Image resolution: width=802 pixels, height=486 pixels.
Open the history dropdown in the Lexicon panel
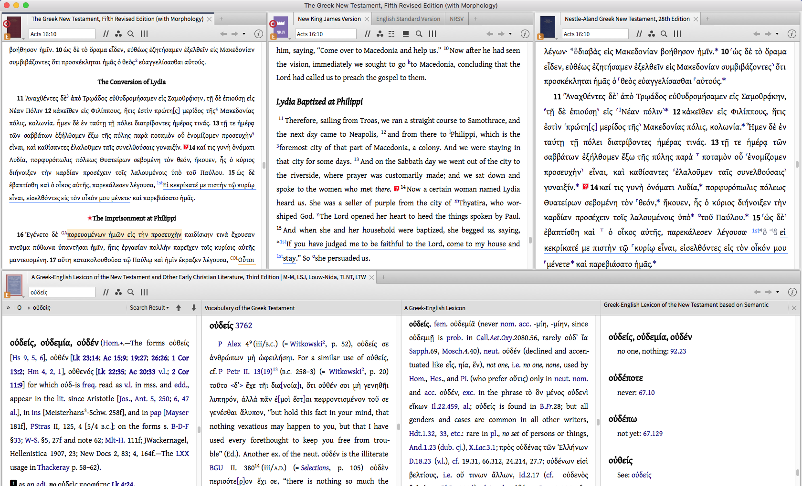[x=777, y=292]
